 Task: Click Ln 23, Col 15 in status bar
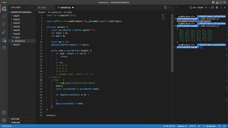[169, 126]
